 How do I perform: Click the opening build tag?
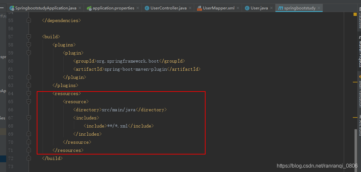pos(51,37)
